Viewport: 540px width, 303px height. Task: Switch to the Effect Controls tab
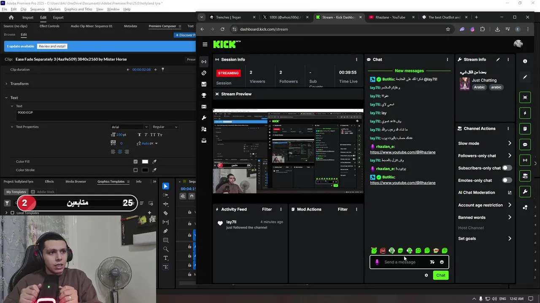49,26
